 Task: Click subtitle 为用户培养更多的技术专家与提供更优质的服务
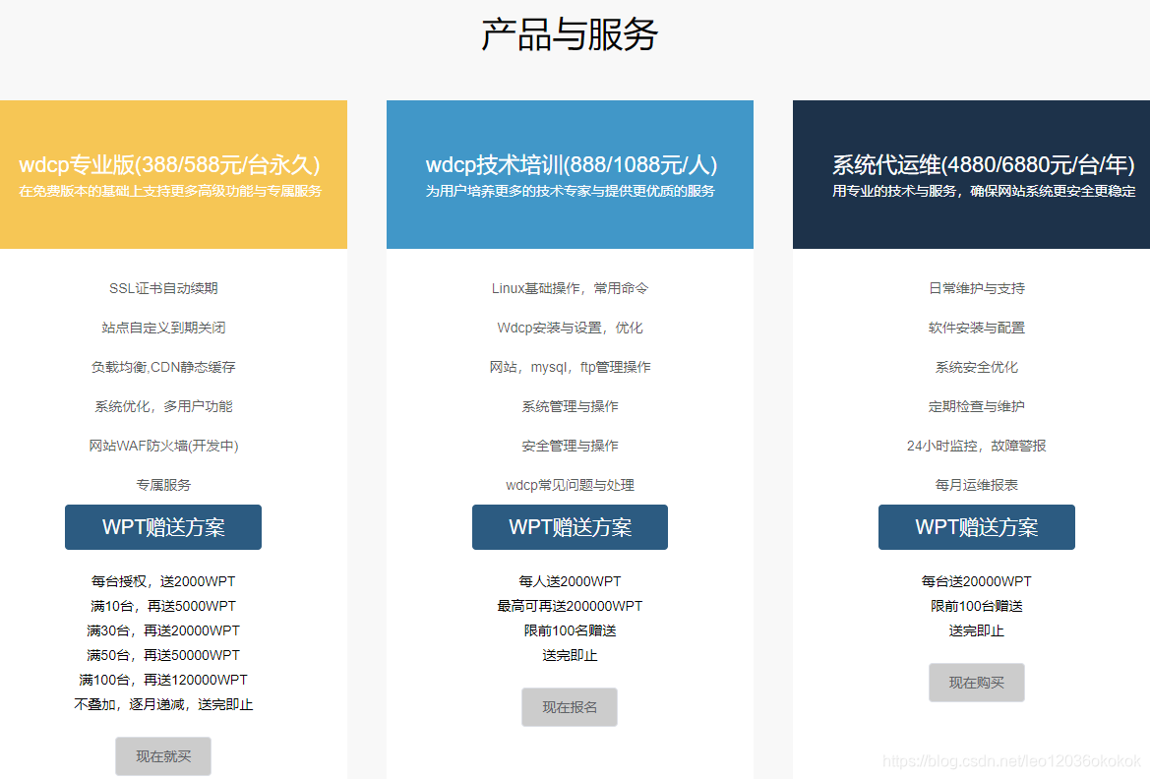click(570, 191)
